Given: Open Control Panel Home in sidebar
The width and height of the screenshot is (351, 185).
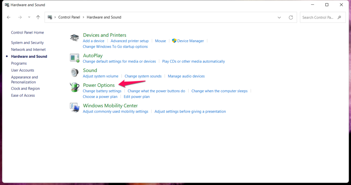Looking at the screenshot, I should click(x=27, y=33).
